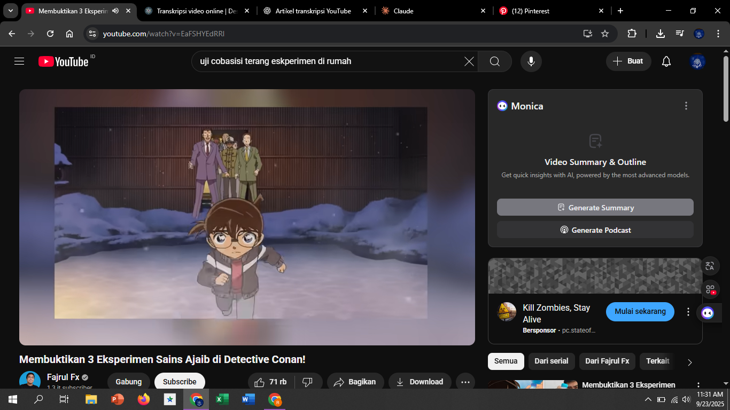Image resolution: width=730 pixels, height=410 pixels.
Task: Click the Gabung join button
Action: coord(129,382)
